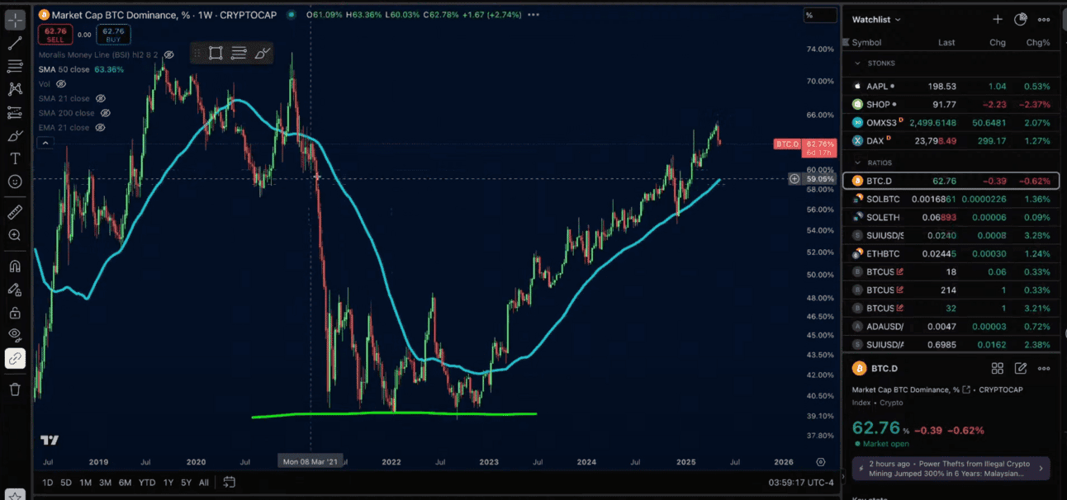The image size is (1067, 500).
Task: Toggle magnet mode
Action: point(15,267)
